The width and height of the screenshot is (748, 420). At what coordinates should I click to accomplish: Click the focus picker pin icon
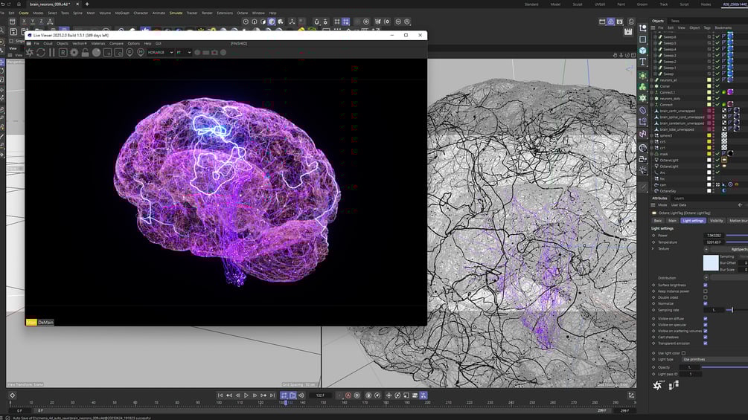pos(130,52)
